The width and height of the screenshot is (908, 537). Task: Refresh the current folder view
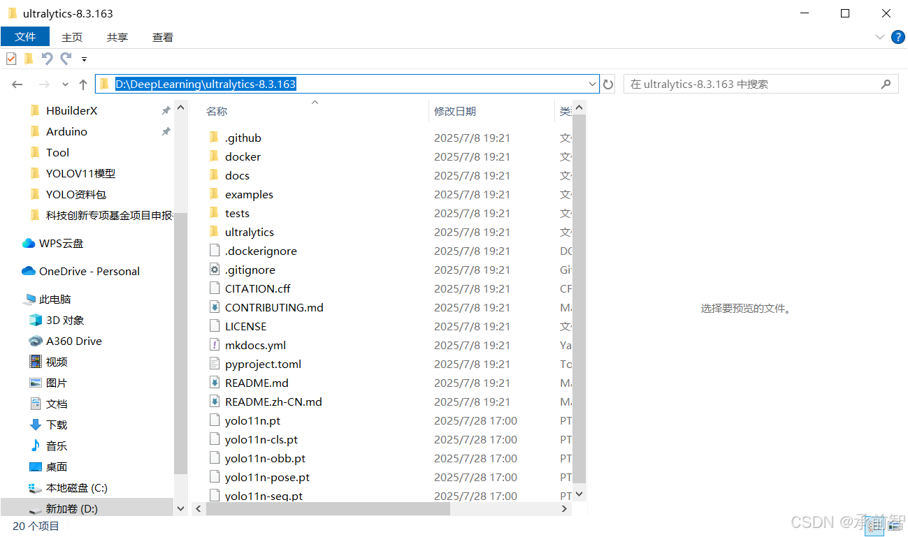(x=608, y=84)
